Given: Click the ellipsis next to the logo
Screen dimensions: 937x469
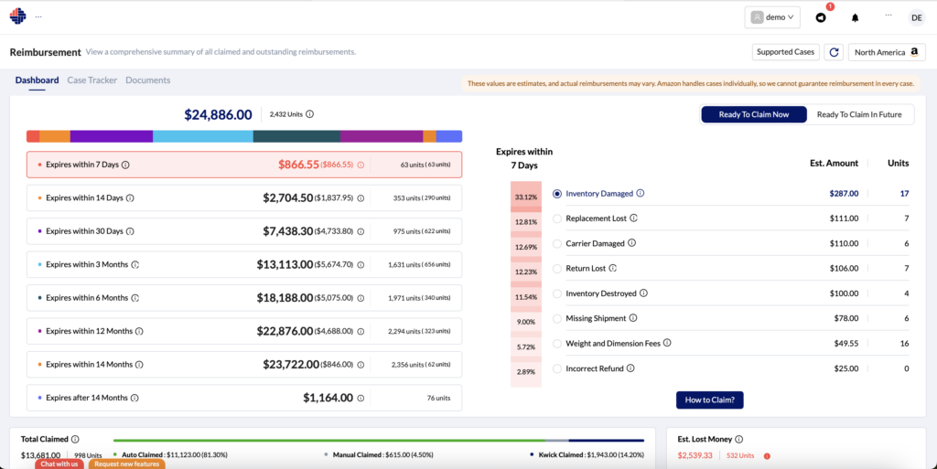Looking at the screenshot, I should point(38,16).
